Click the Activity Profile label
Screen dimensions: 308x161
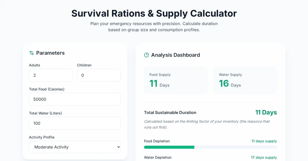pyautogui.click(x=42, y=137)
